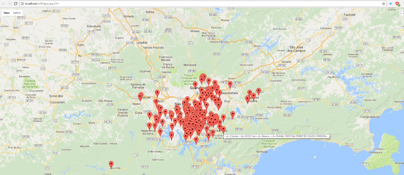Click the Caçapava town label
Viewport: 404px width, 175px height.
click(x=326, y=28)
